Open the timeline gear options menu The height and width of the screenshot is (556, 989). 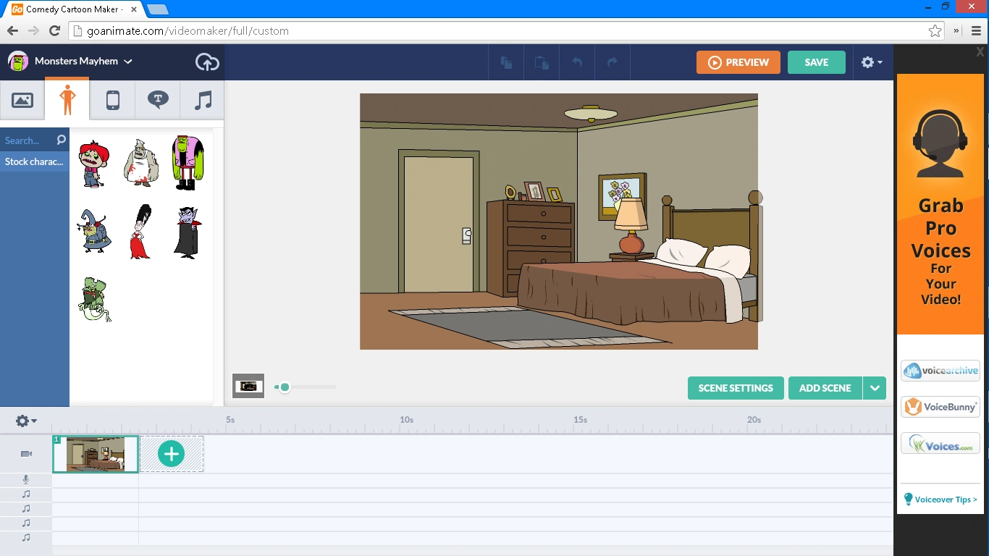pyautogui.click(x=24, y=421)
